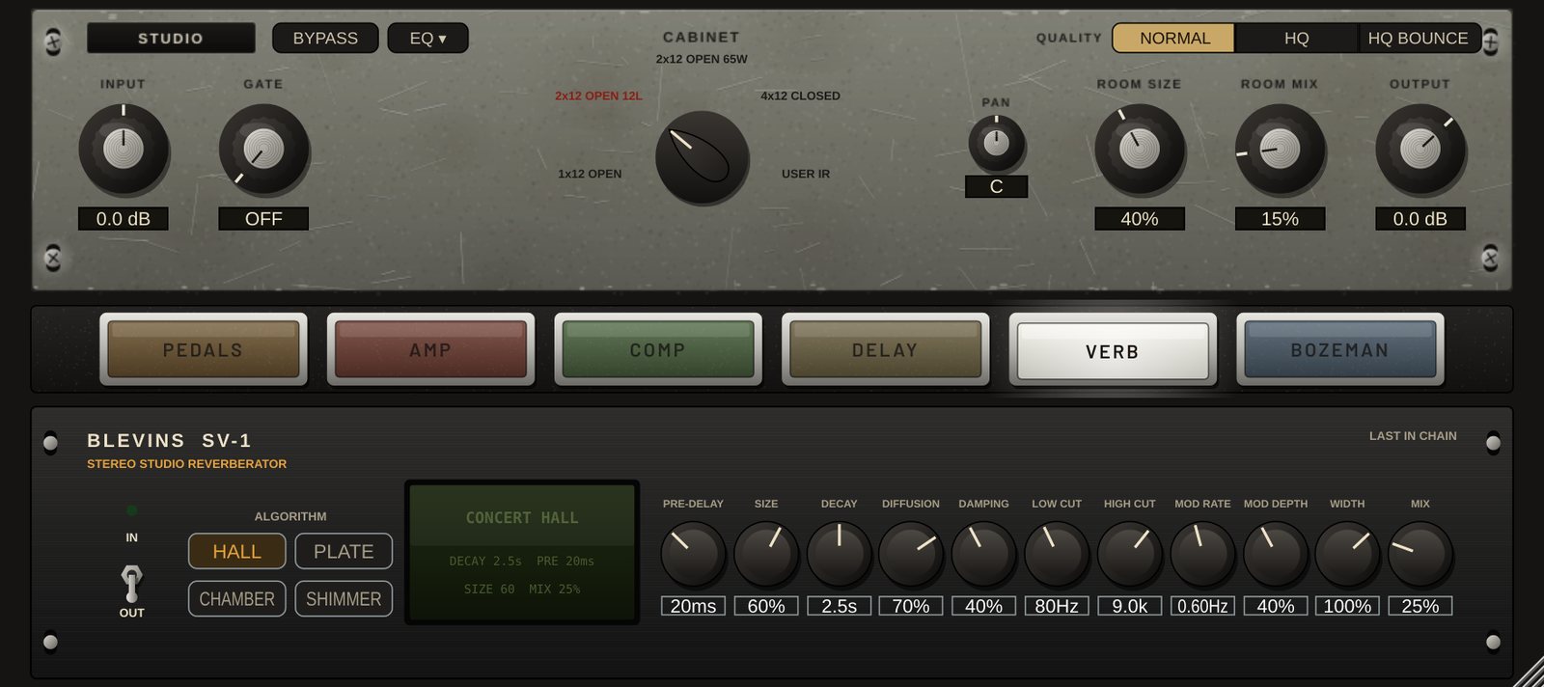The image size is (1544, 687).
Task: Click the DAMPING knob
Action: pos(983,555)
